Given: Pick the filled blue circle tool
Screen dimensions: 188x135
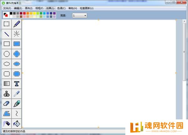Looking at the screenshot, I should point(17,54).
